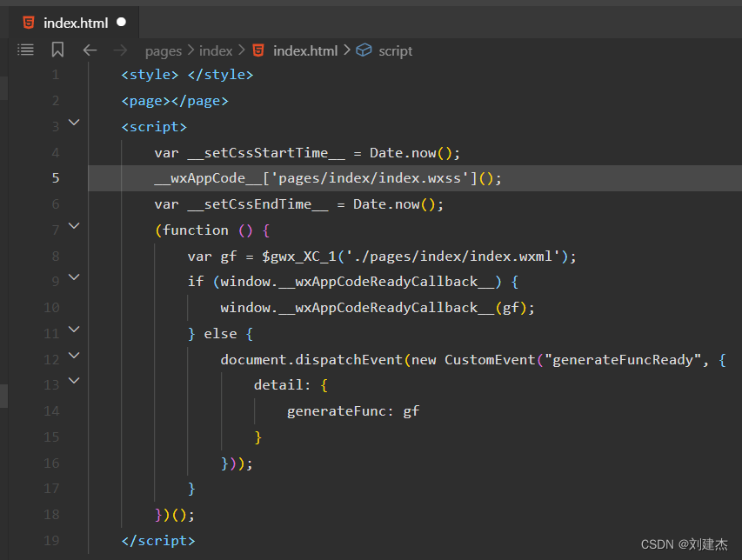Image resolution: width=742 pixels, height=560 pixels.
Task: Click line number 1 in gutter
Action: (56, 75)
